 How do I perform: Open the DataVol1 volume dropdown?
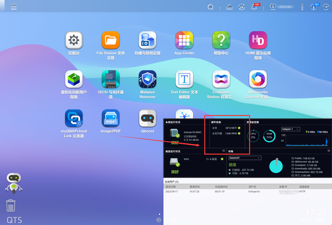pyautogui.click(x=245, y=158)
